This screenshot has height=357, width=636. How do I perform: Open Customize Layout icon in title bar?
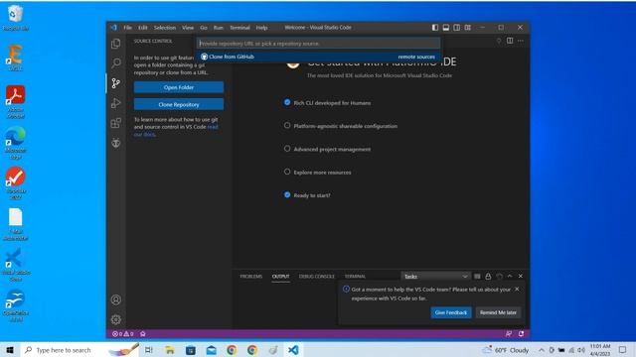(468, 27)
